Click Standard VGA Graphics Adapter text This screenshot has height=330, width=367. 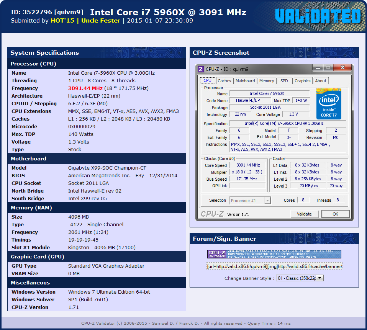(x=106, y=266)
